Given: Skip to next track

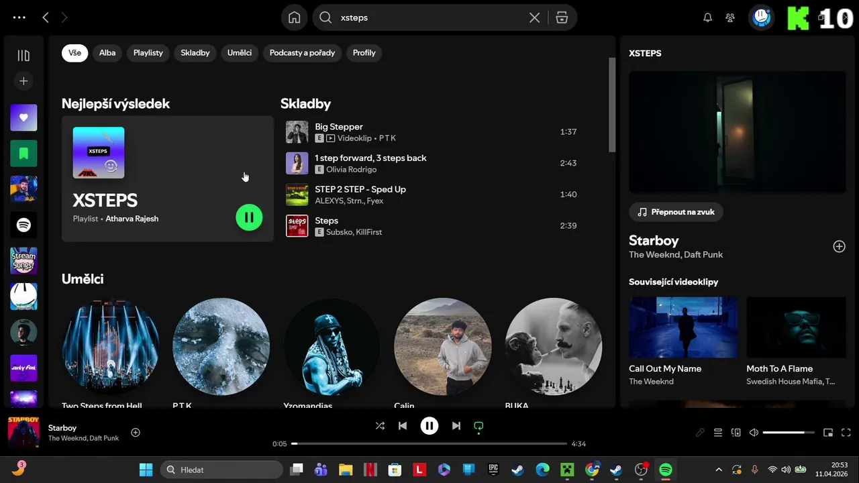Looking at the screenshot, I should [x=456, y=426].
